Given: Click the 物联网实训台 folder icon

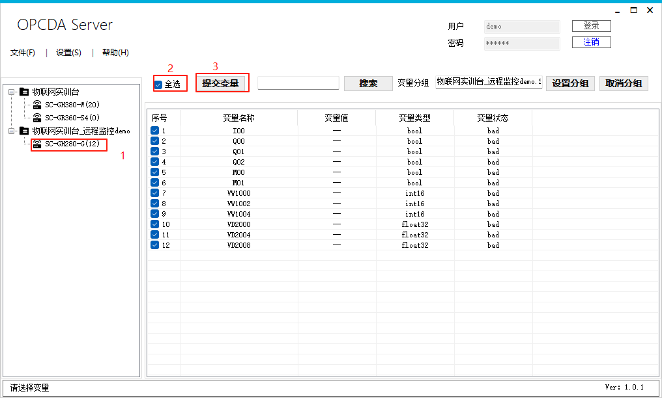Looking at the screenshot, I should coord(24,92).
